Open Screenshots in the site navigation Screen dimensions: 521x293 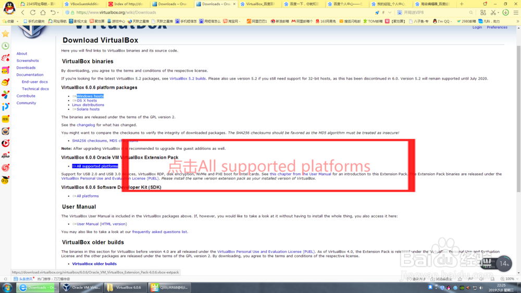point(28,61)
